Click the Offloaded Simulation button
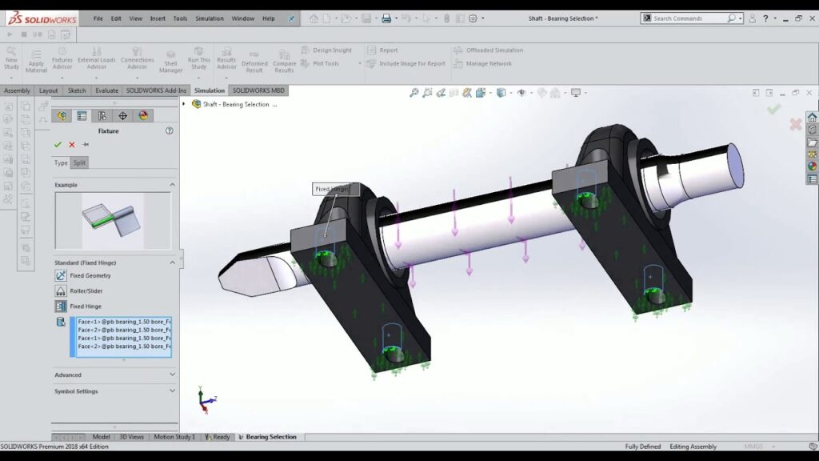This screenshot has width=819, height=461. 489,50
